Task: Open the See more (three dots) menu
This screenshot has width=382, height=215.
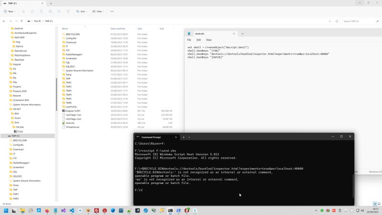Action: [112, 11]
